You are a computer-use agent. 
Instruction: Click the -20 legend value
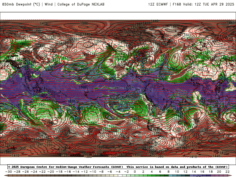click(x=50, y=172)
